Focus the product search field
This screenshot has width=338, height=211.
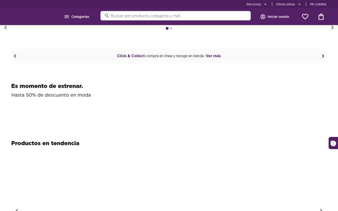coord(176,16)
